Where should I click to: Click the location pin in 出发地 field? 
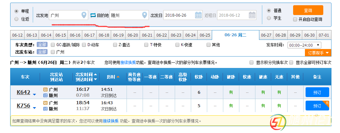tap(84, 15)
